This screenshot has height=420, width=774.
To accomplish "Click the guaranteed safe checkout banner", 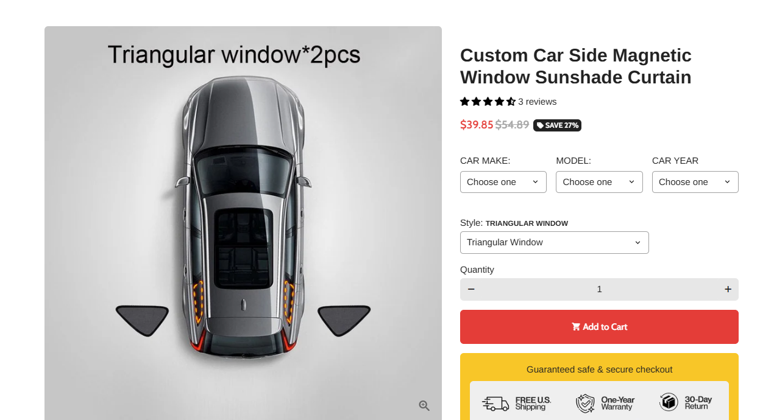I will pyautogui.click(x=599, y=369).
